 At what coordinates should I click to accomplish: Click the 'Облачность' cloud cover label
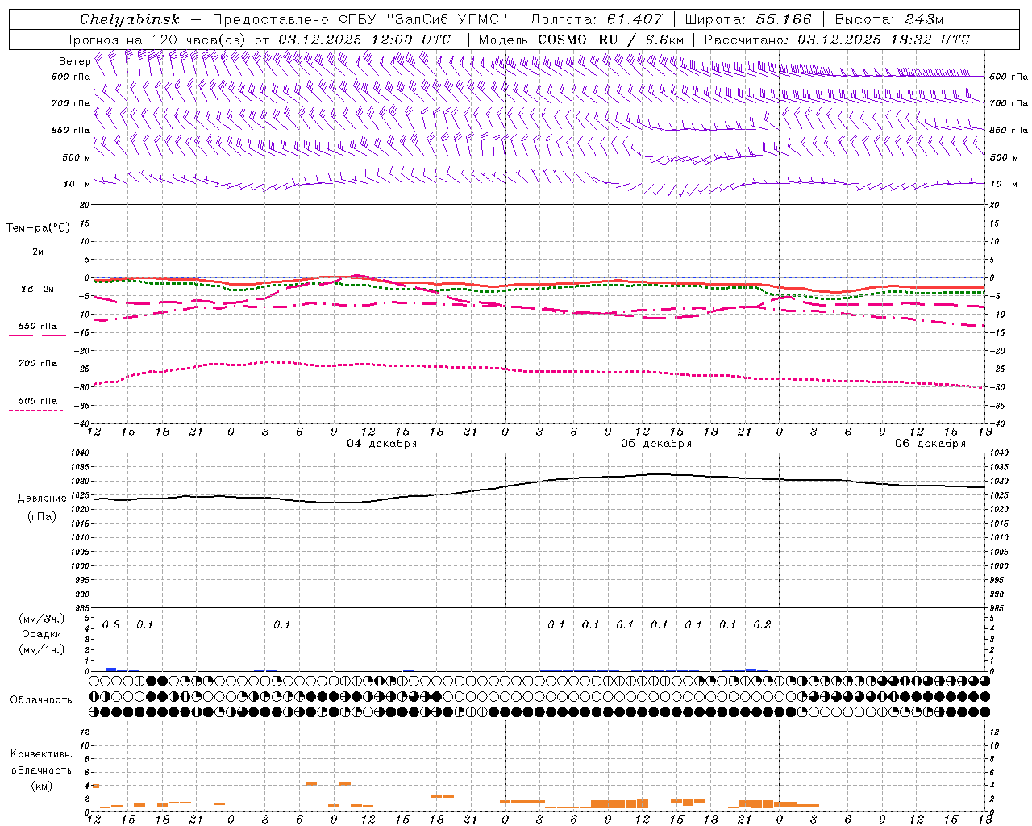(41, 700)
